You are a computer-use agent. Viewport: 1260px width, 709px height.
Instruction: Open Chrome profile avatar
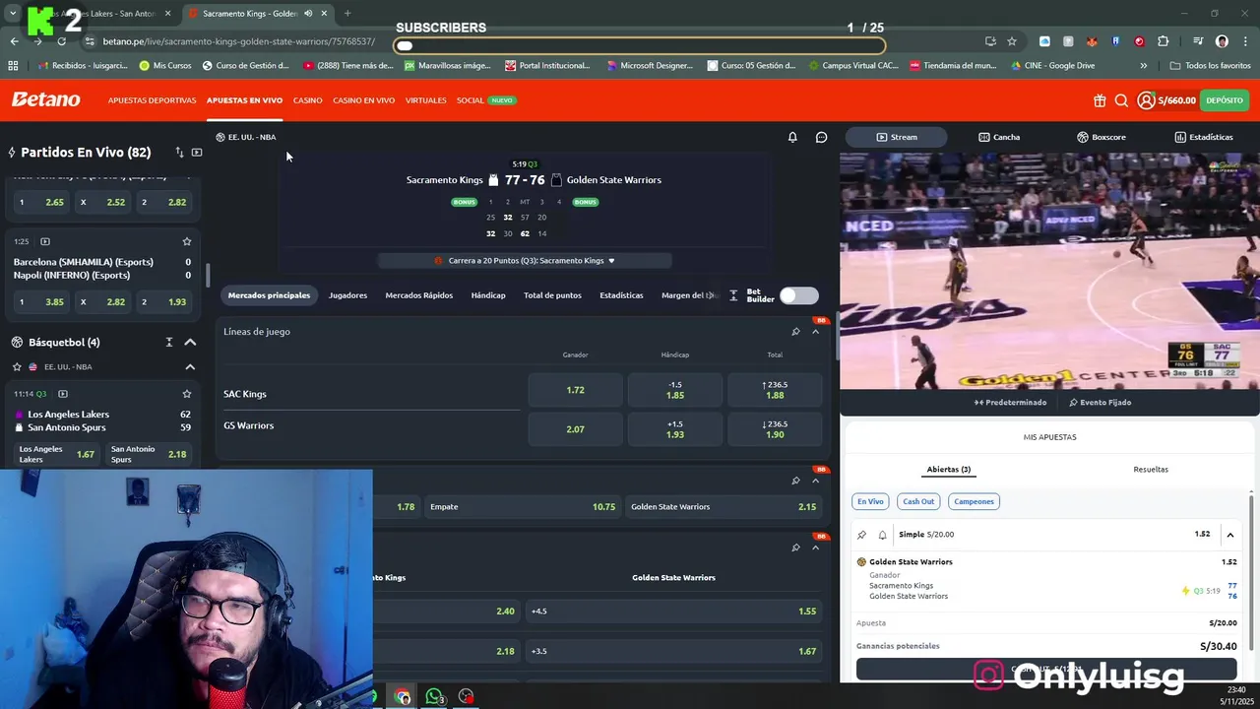point(1222,41)
